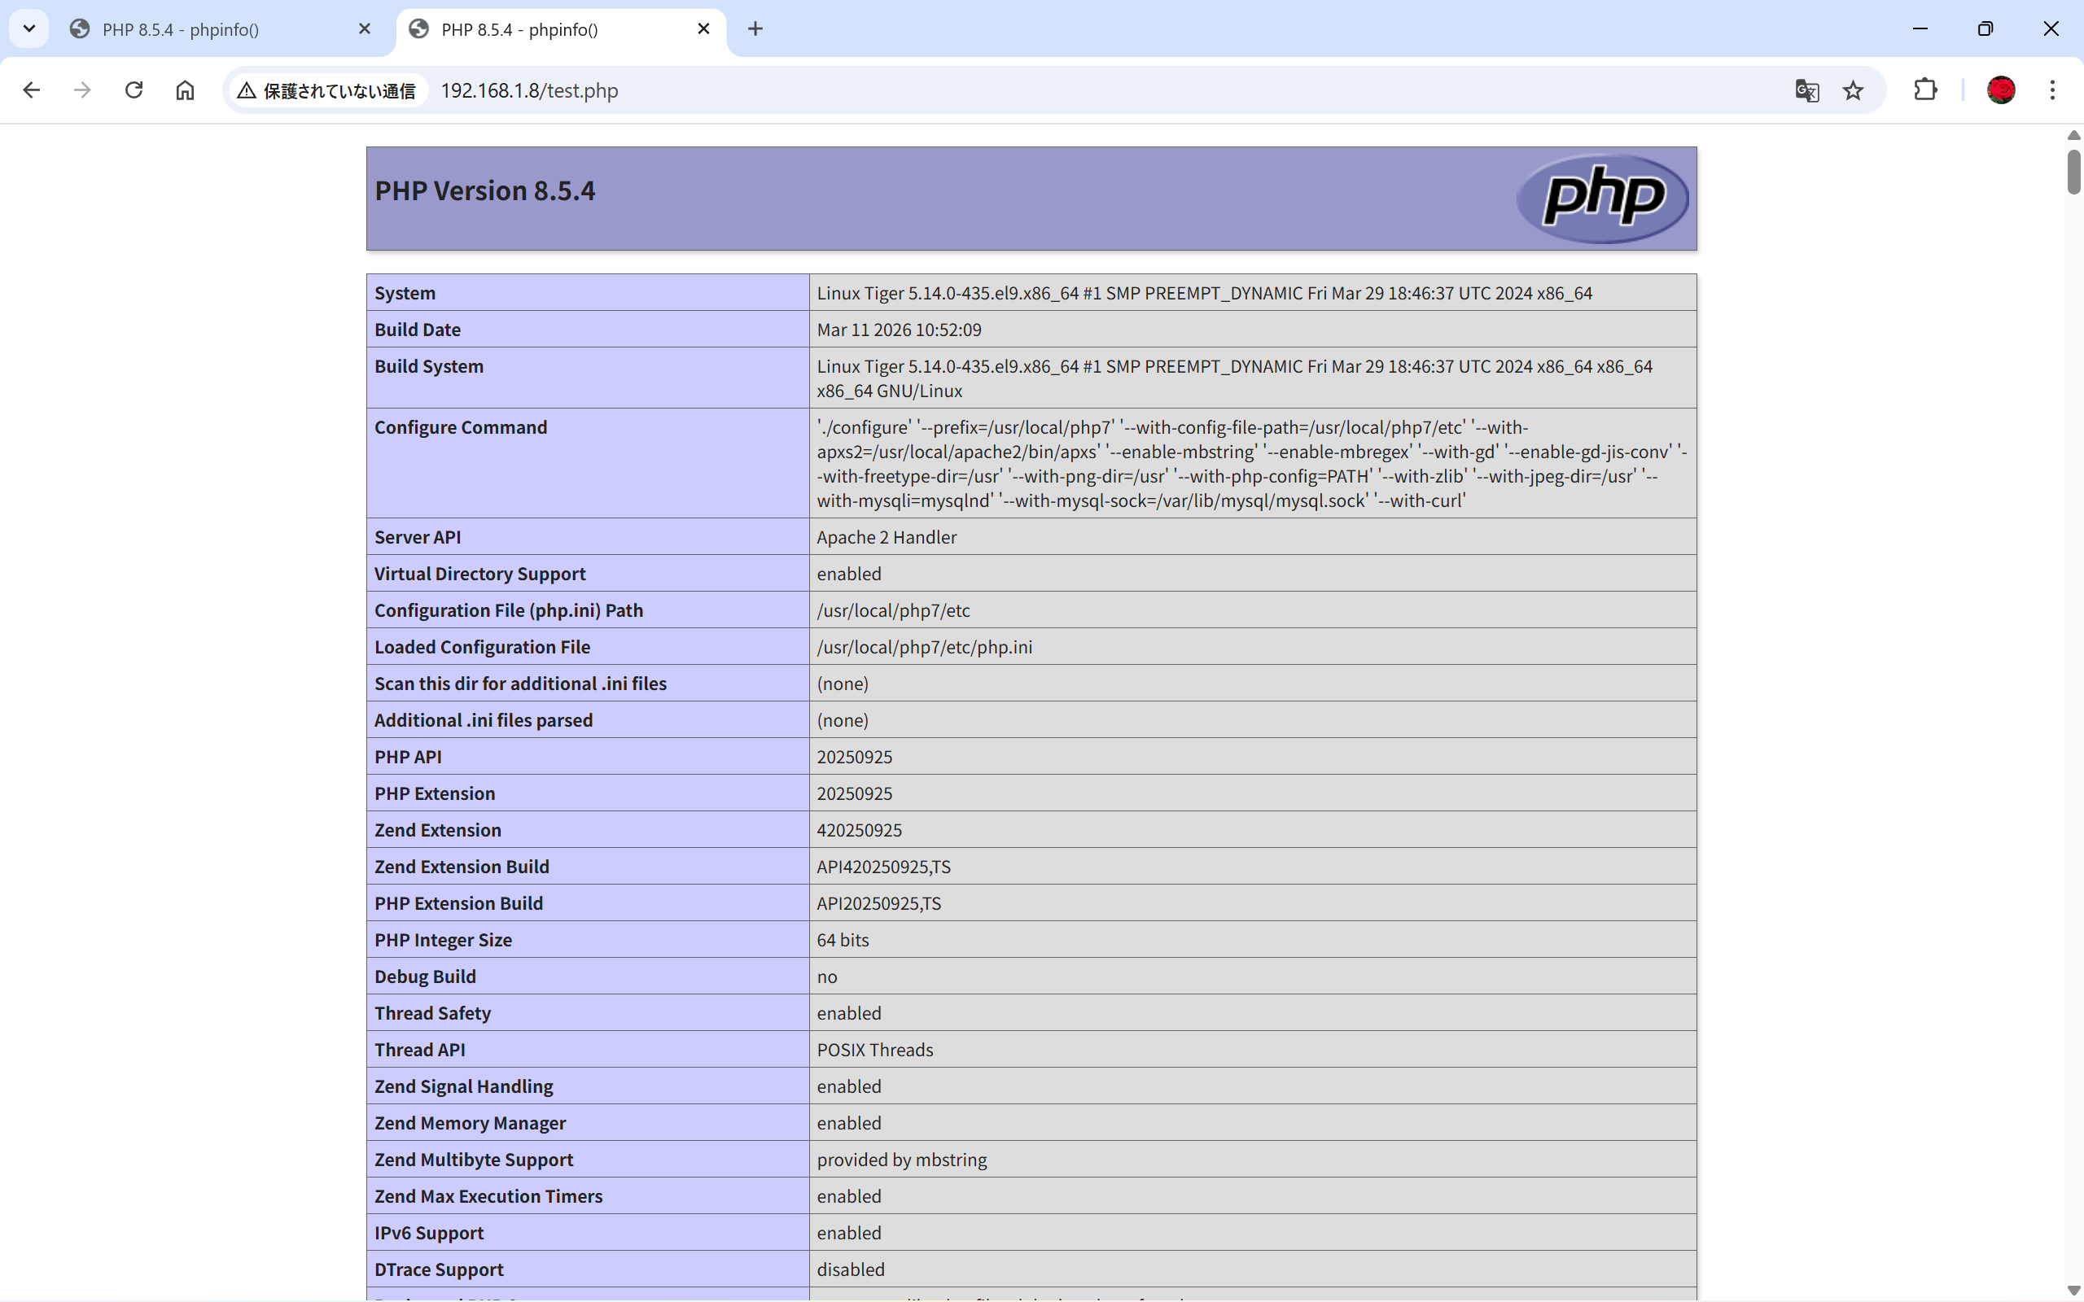Click the forward navigation arrow
The height and width of the screenshot is (1302, 2084).
pyautogui.click(x=83, y=90)
